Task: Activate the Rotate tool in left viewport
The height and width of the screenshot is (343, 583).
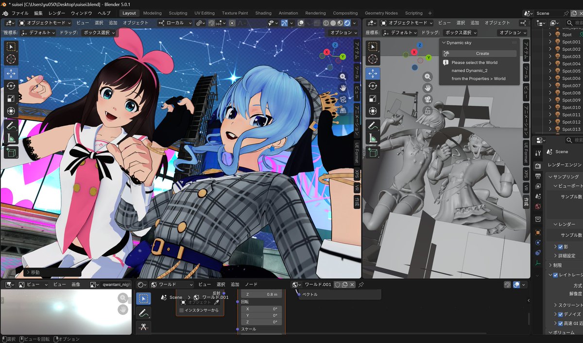Action: (x=11, y=86)
